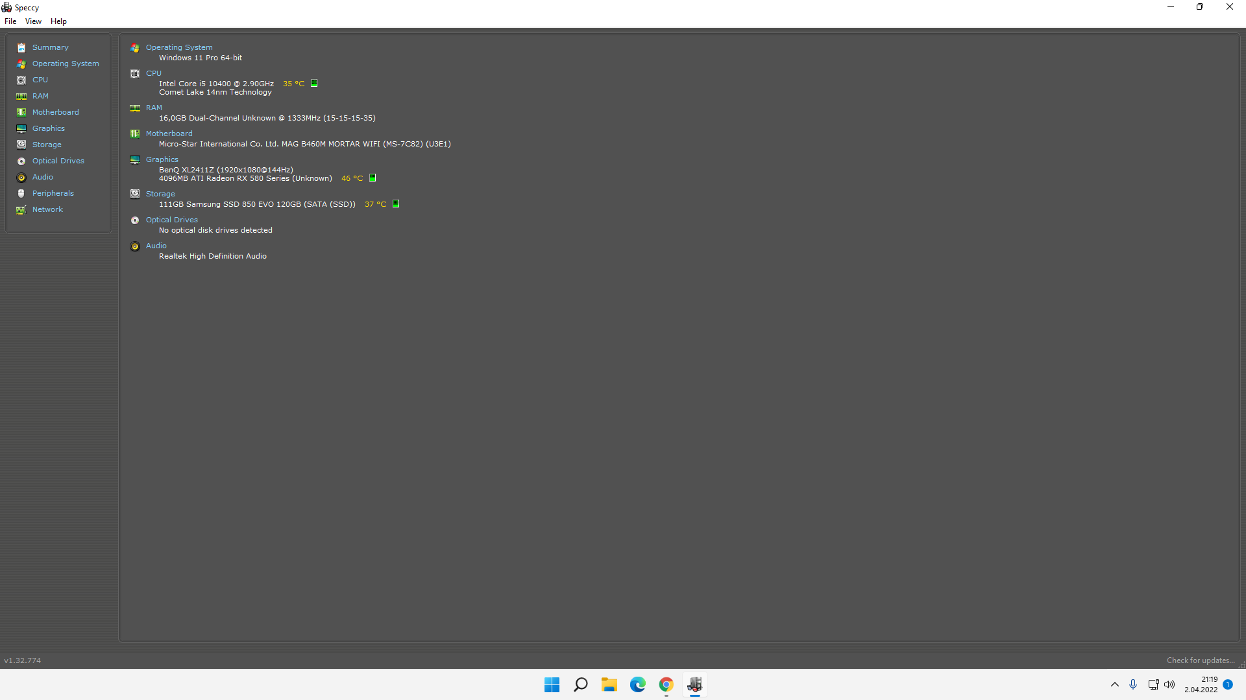Click the Audio sidebar icon
The height and width of the screenshot is (700, 1246).
pyautogui.click(x=21, y=177)
